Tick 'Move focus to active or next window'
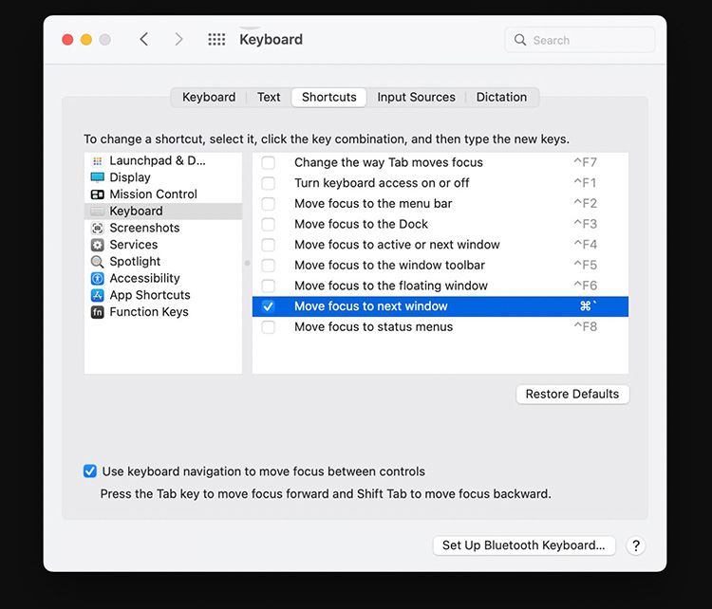The height and width of the screenshot is (609, 712). (x=269, y=245)
